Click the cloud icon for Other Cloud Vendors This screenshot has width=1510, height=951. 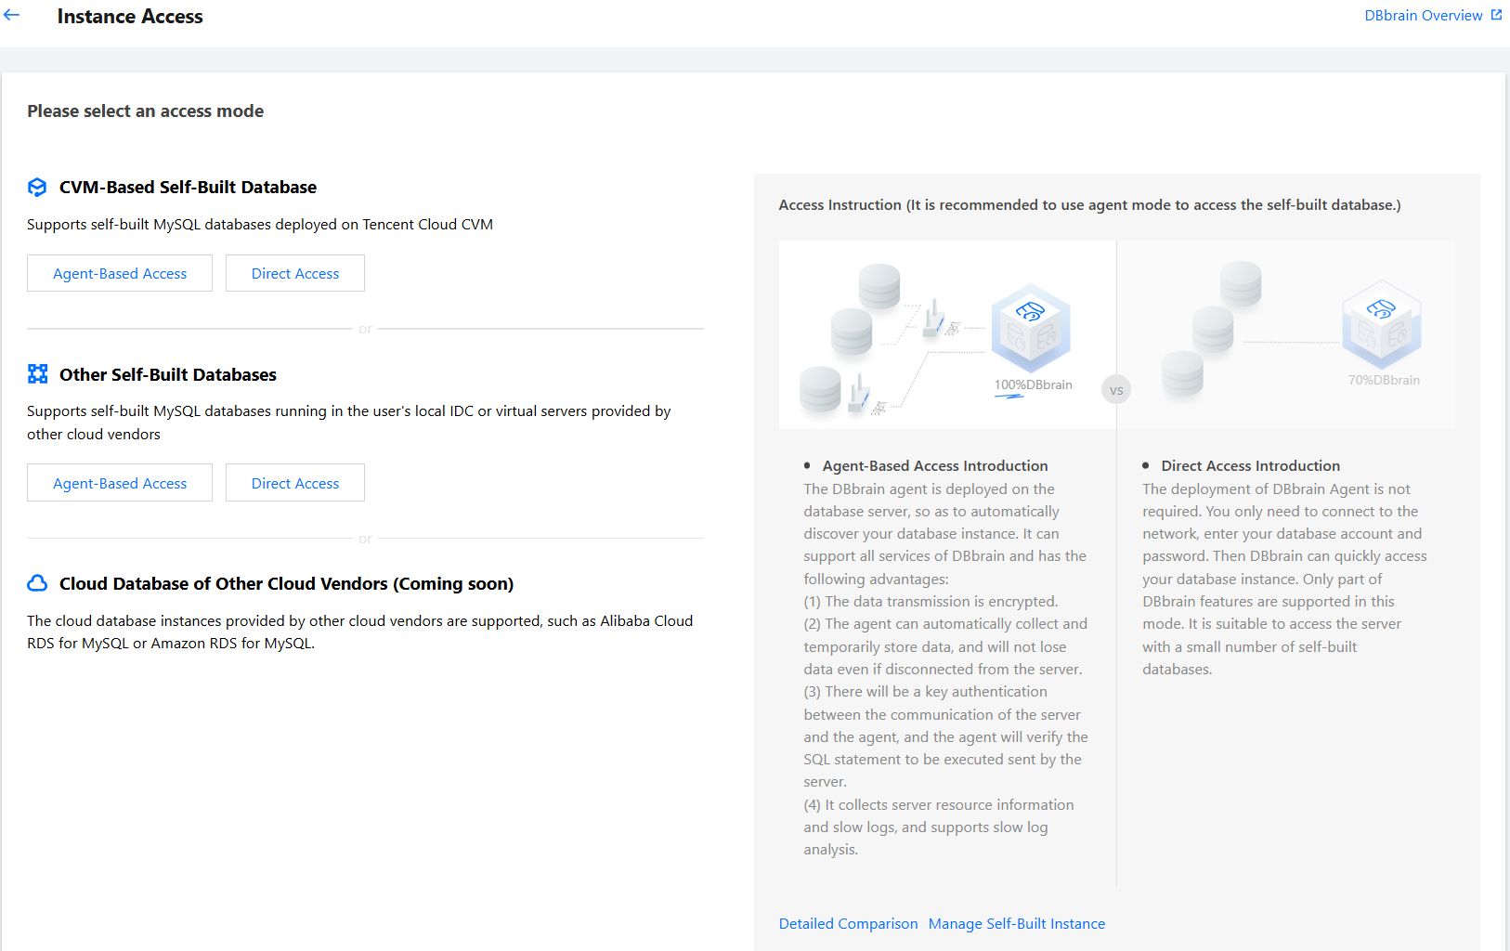37,583
